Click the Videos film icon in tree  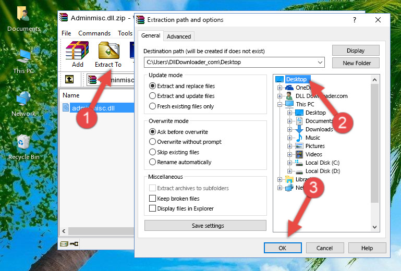pos(299,154)
